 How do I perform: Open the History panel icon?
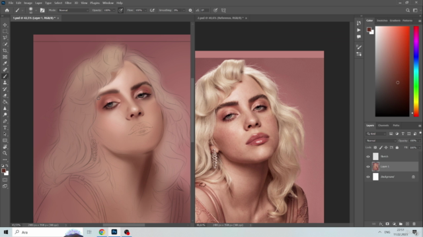359,23
